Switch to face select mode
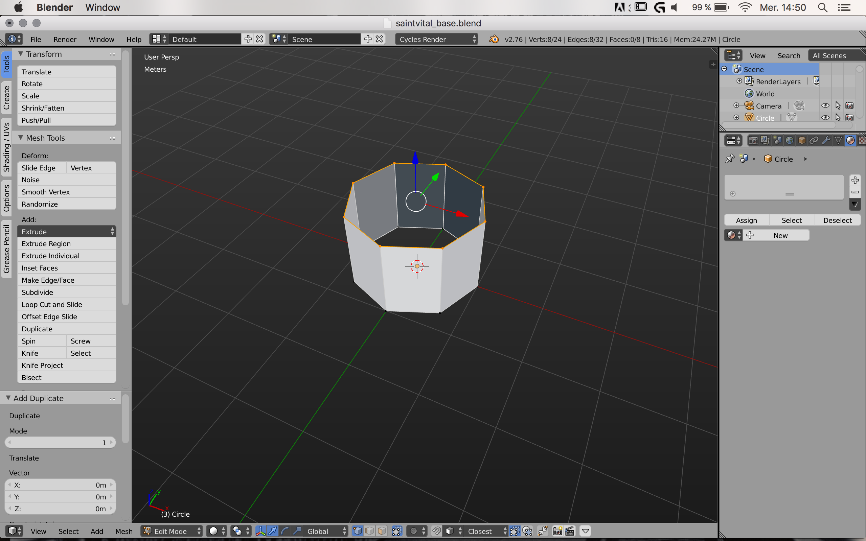The height and width of the screenshot is (541, 866). tap(382, 531)
